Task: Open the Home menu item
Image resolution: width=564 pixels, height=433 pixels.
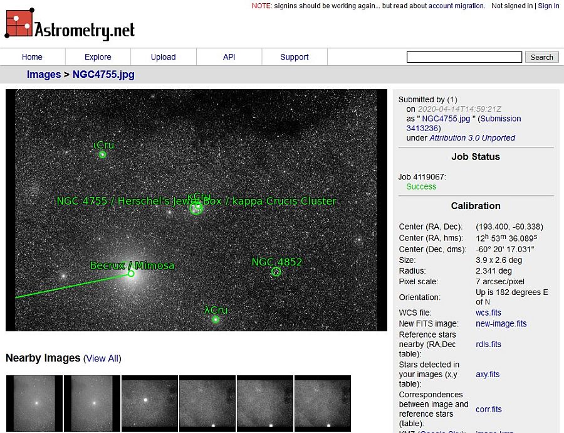Action: click(x=32, y=57)
